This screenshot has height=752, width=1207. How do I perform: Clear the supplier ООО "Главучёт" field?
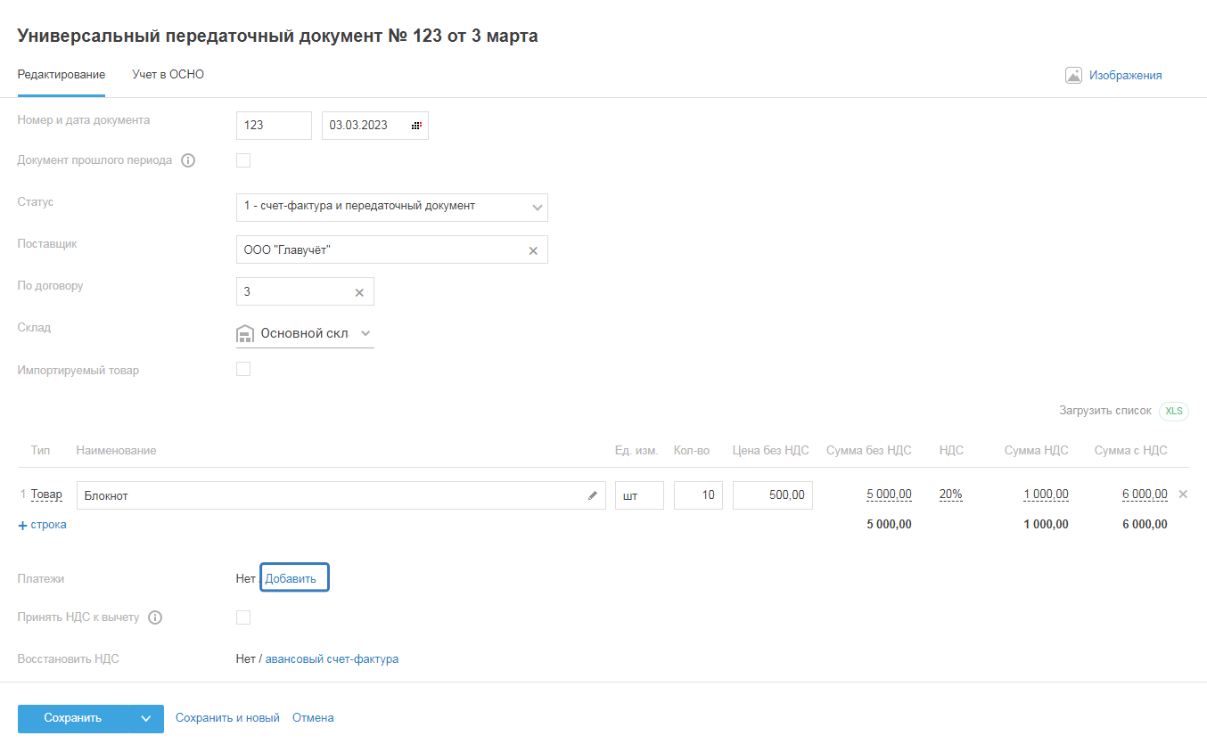coord(533,251)
